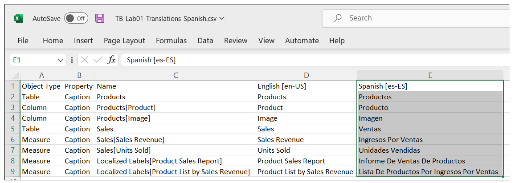Click the Excel app logo icon
Image resolution: width=515 pixels, height=183 pixels.
click(19, 19)
